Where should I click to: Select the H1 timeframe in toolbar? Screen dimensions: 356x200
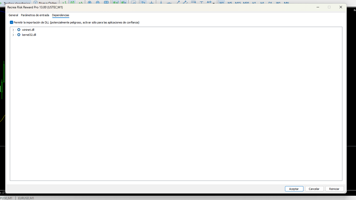pyautogui.click(x=254, y=3)
